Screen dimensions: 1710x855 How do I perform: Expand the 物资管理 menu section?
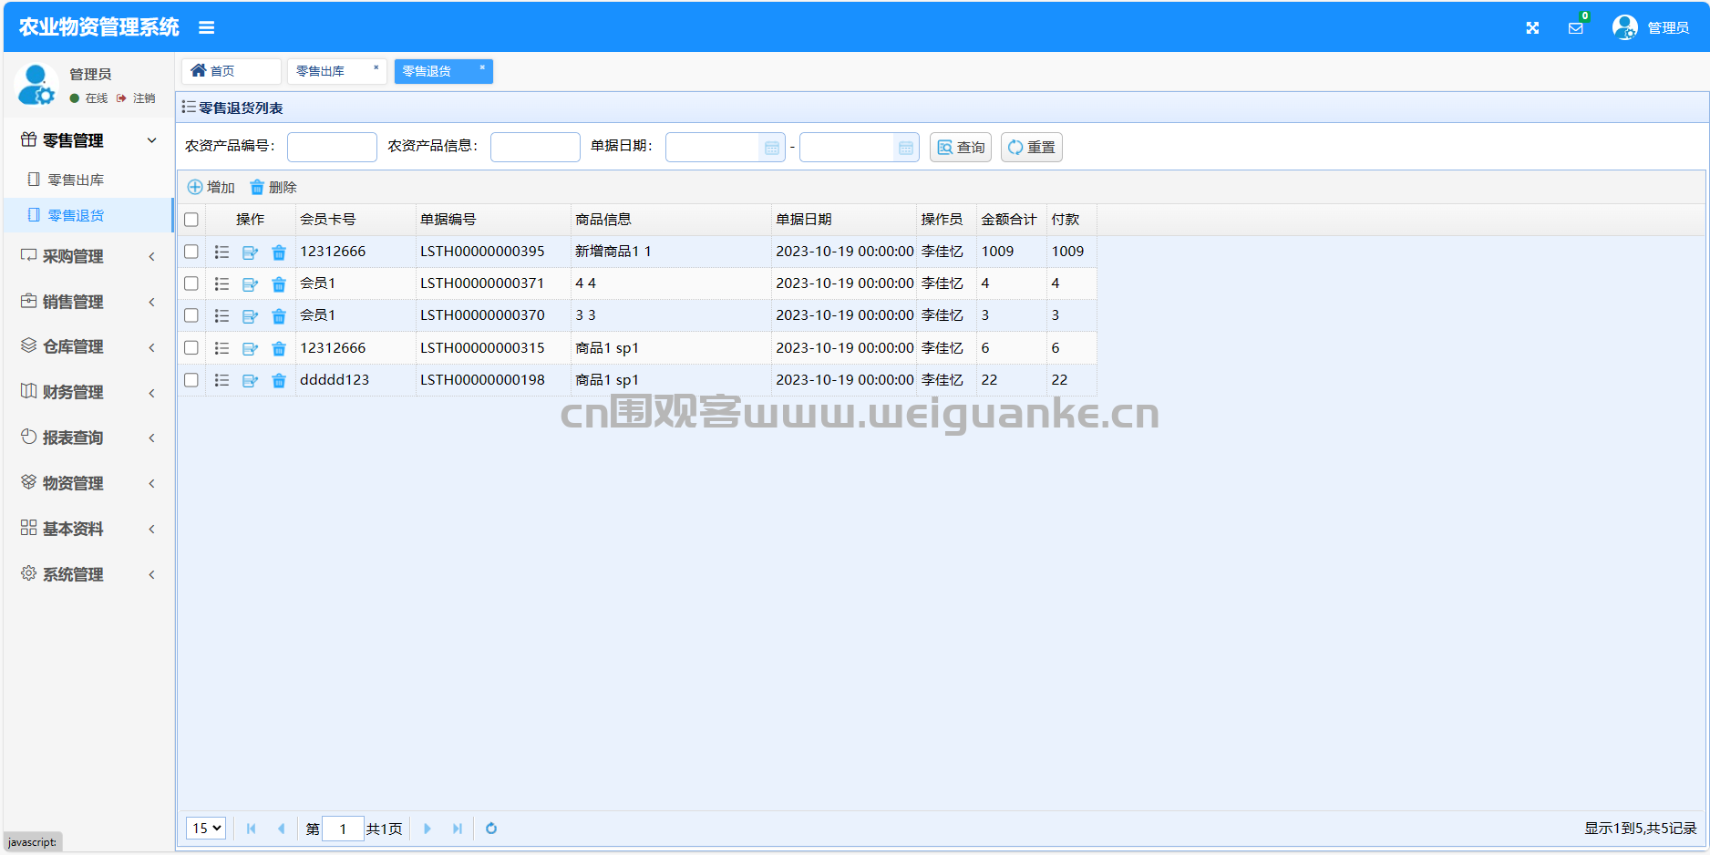[88, 483]
